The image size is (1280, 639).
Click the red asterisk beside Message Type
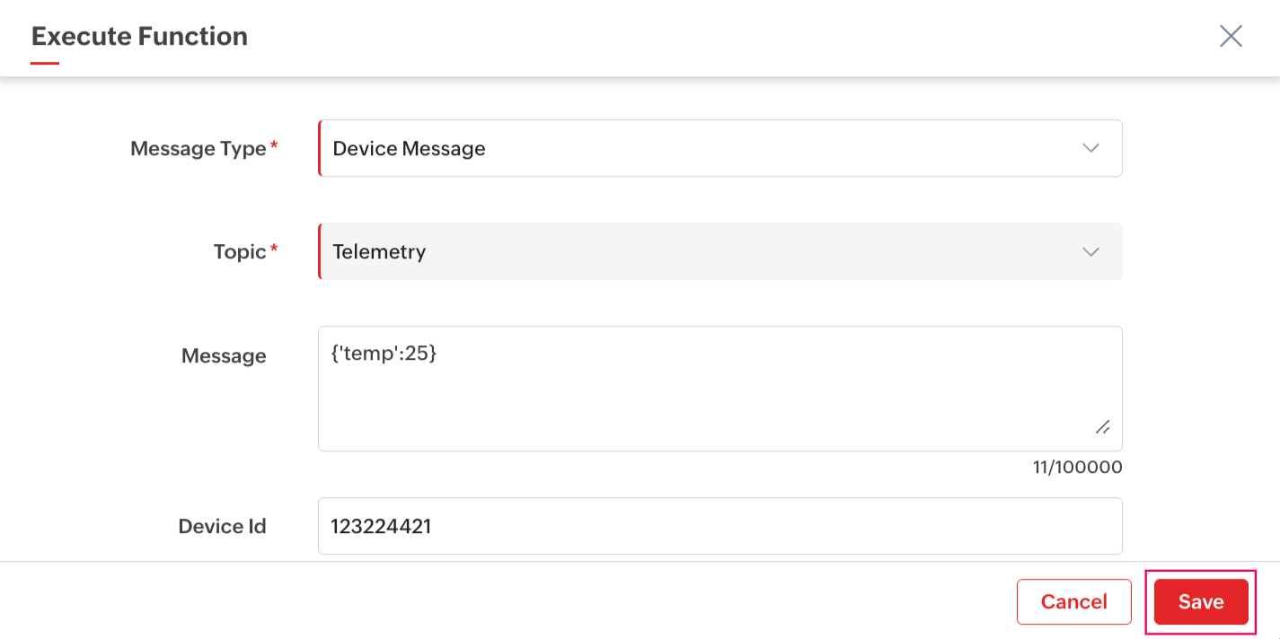click(x=274, y=145)
